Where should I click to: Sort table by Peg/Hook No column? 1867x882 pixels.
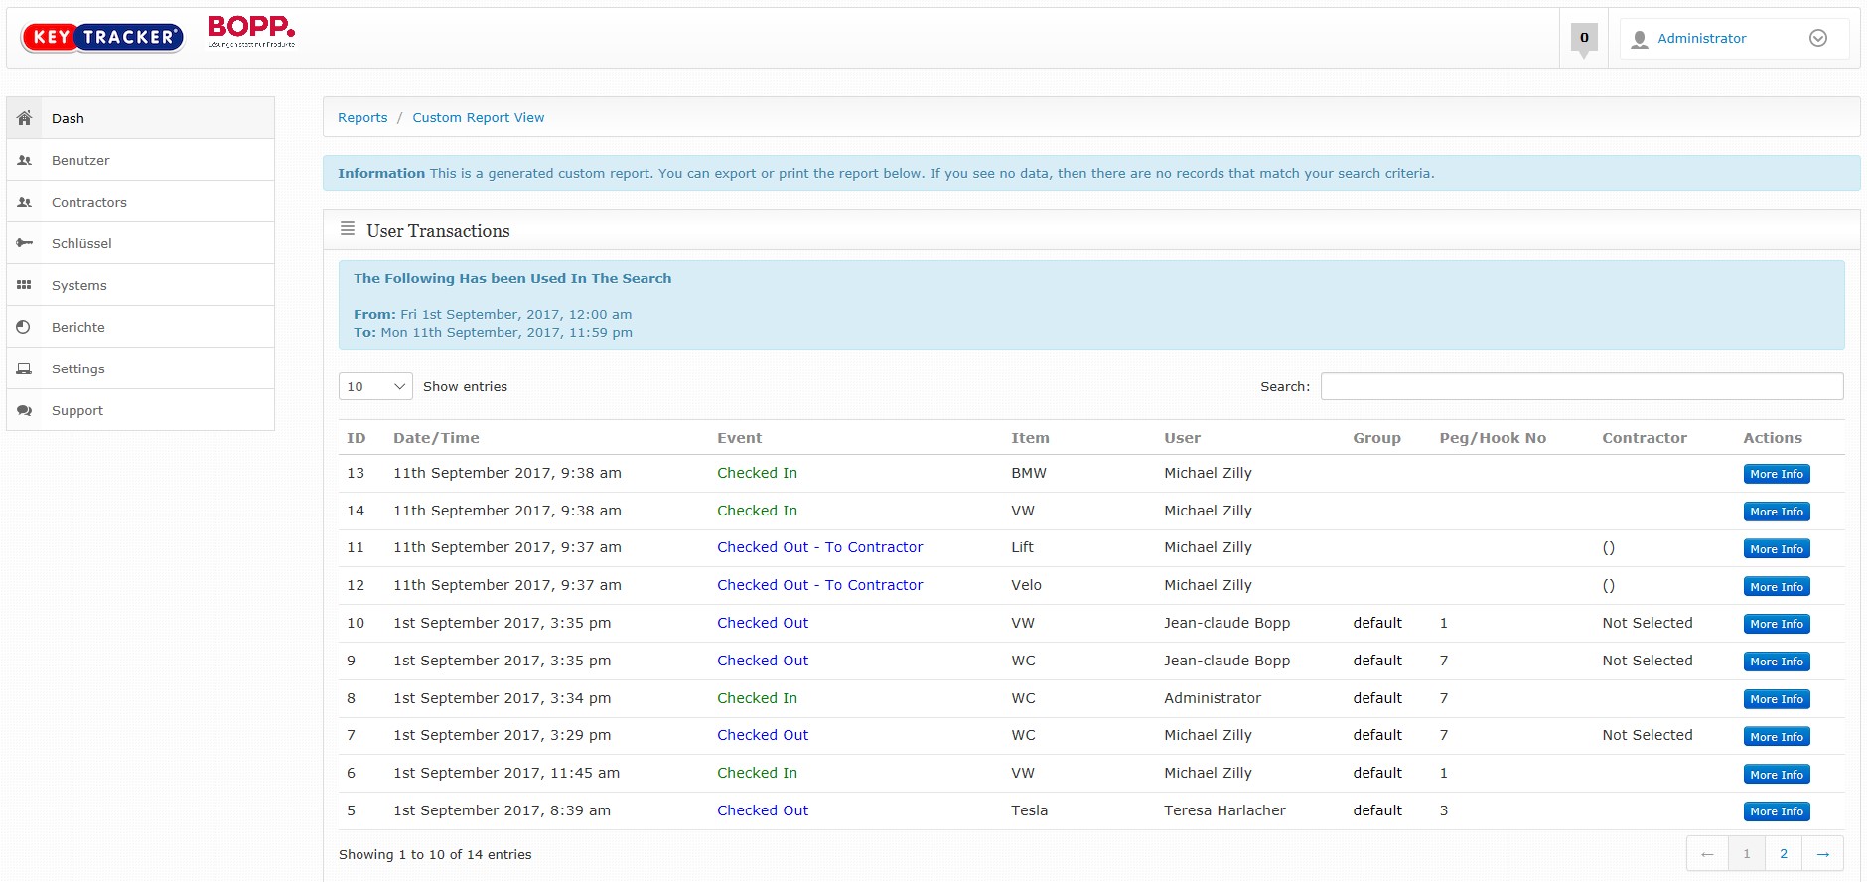1493,438
